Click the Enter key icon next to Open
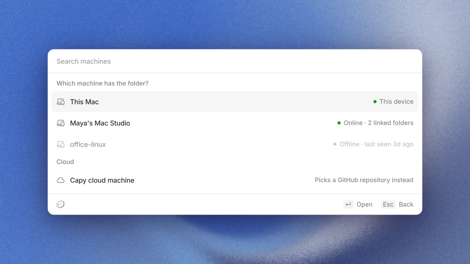 [348, 204]
